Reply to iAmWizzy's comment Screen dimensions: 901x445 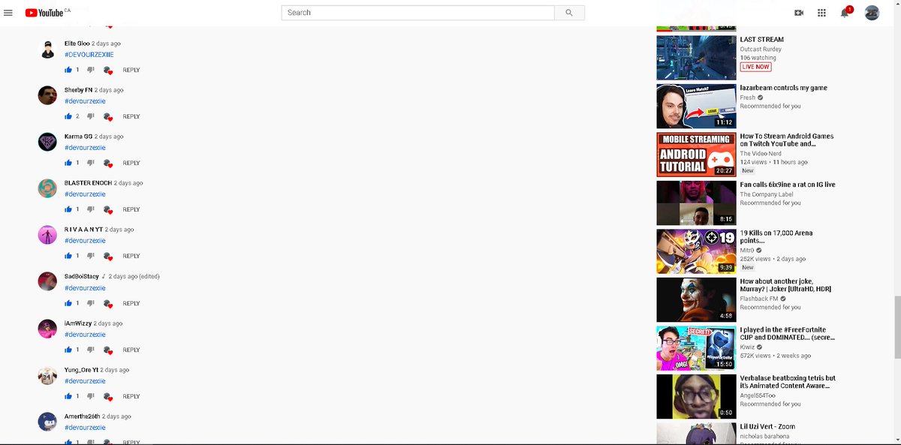coord(131,350)
